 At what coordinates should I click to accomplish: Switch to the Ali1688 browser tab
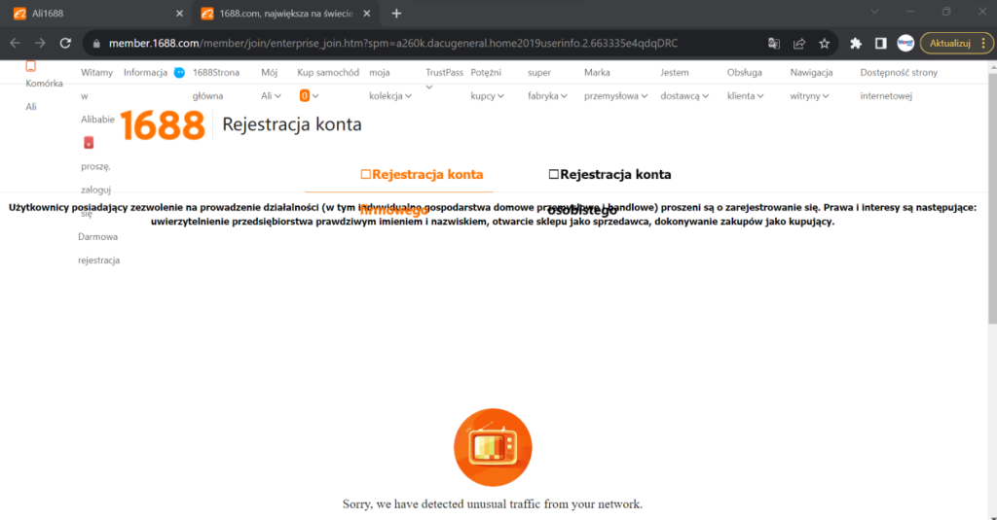click(92, 13)
